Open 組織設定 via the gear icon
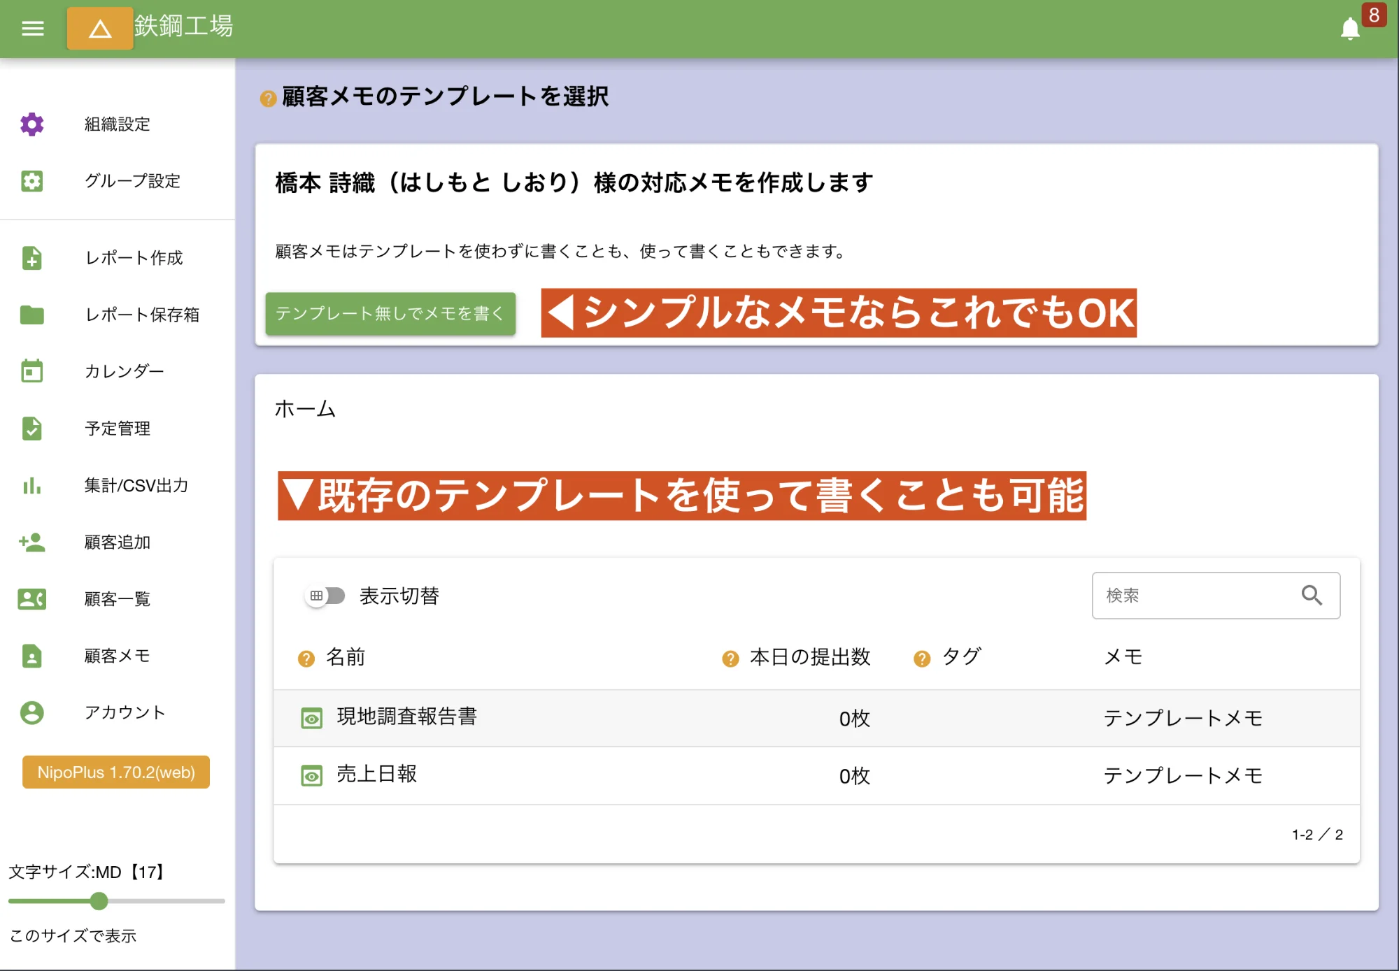The height and width of the screenshot is (971, 1399). point(31,124)
